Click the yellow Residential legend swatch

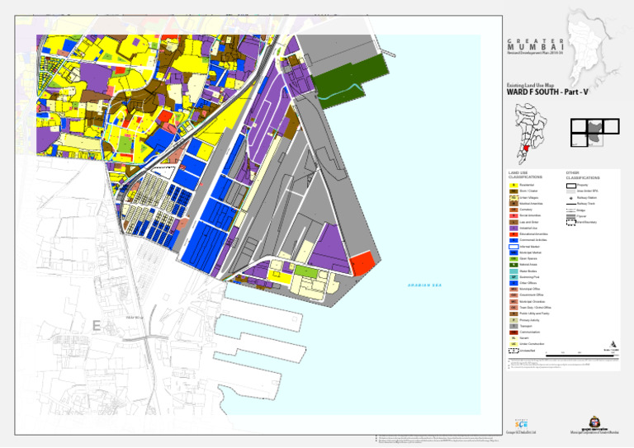513,185
